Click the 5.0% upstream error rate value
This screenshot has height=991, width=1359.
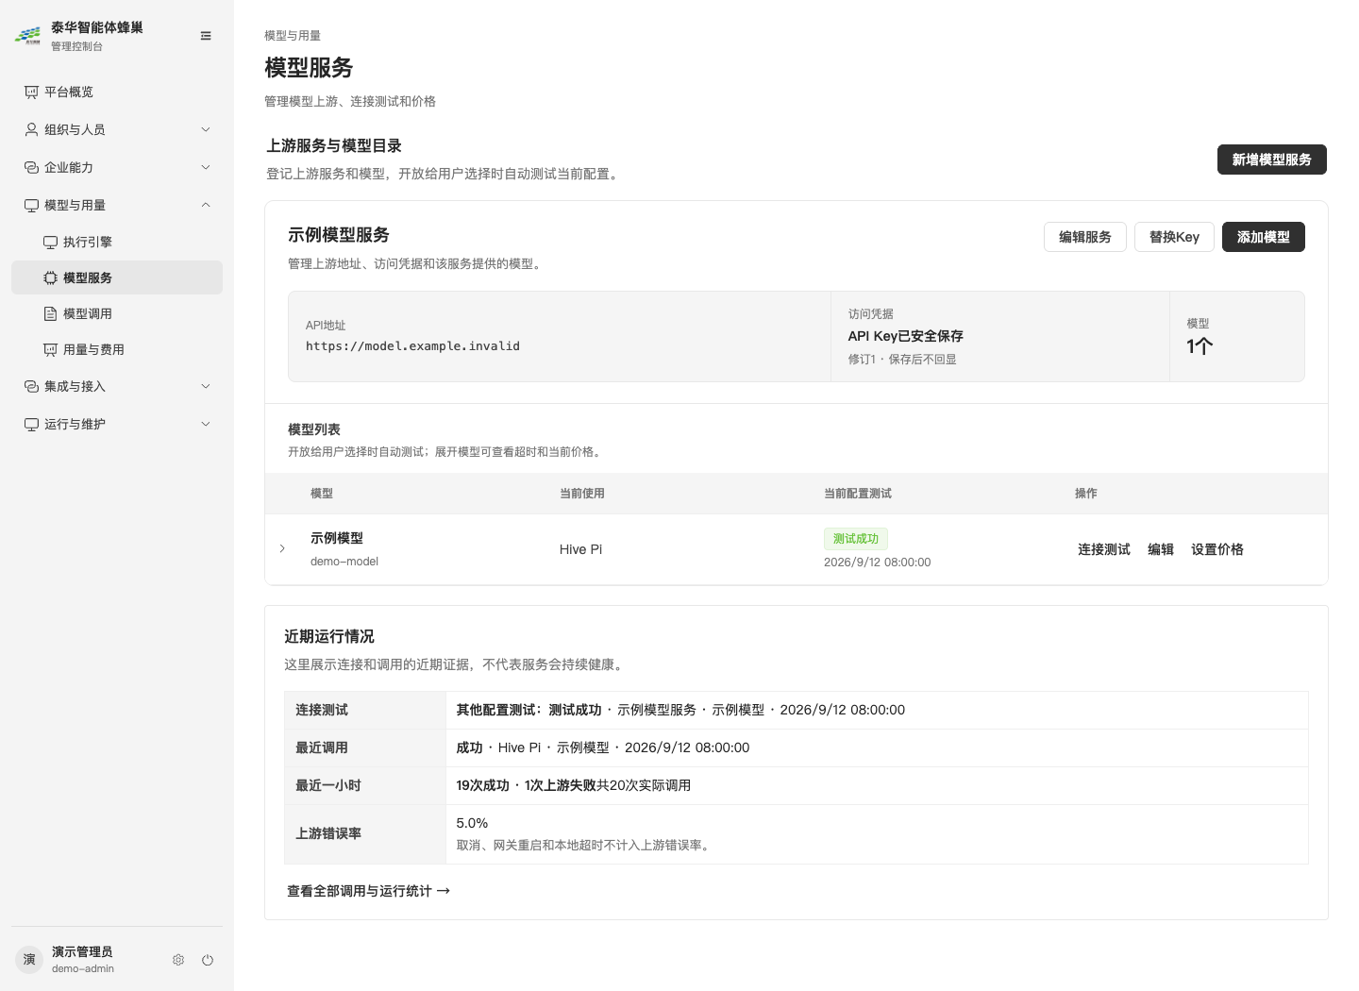[x=472, y=823]
